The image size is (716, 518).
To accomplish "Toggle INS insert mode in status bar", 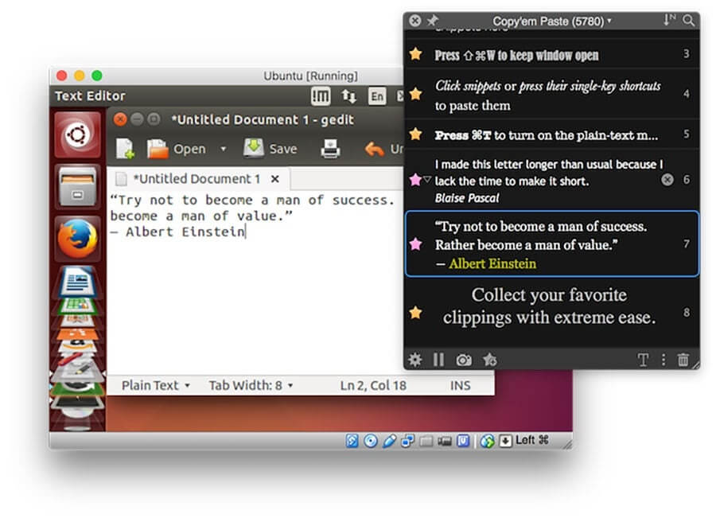I will tap(460, 386).
